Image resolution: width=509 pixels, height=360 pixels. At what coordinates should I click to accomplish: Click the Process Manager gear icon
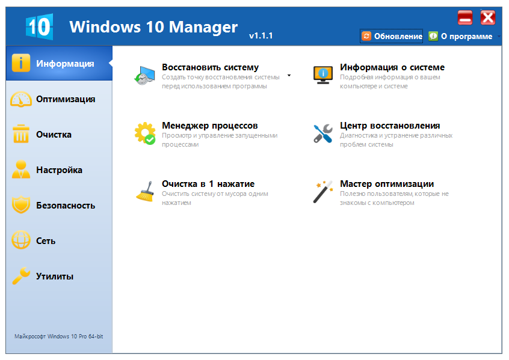coord(144,133)
